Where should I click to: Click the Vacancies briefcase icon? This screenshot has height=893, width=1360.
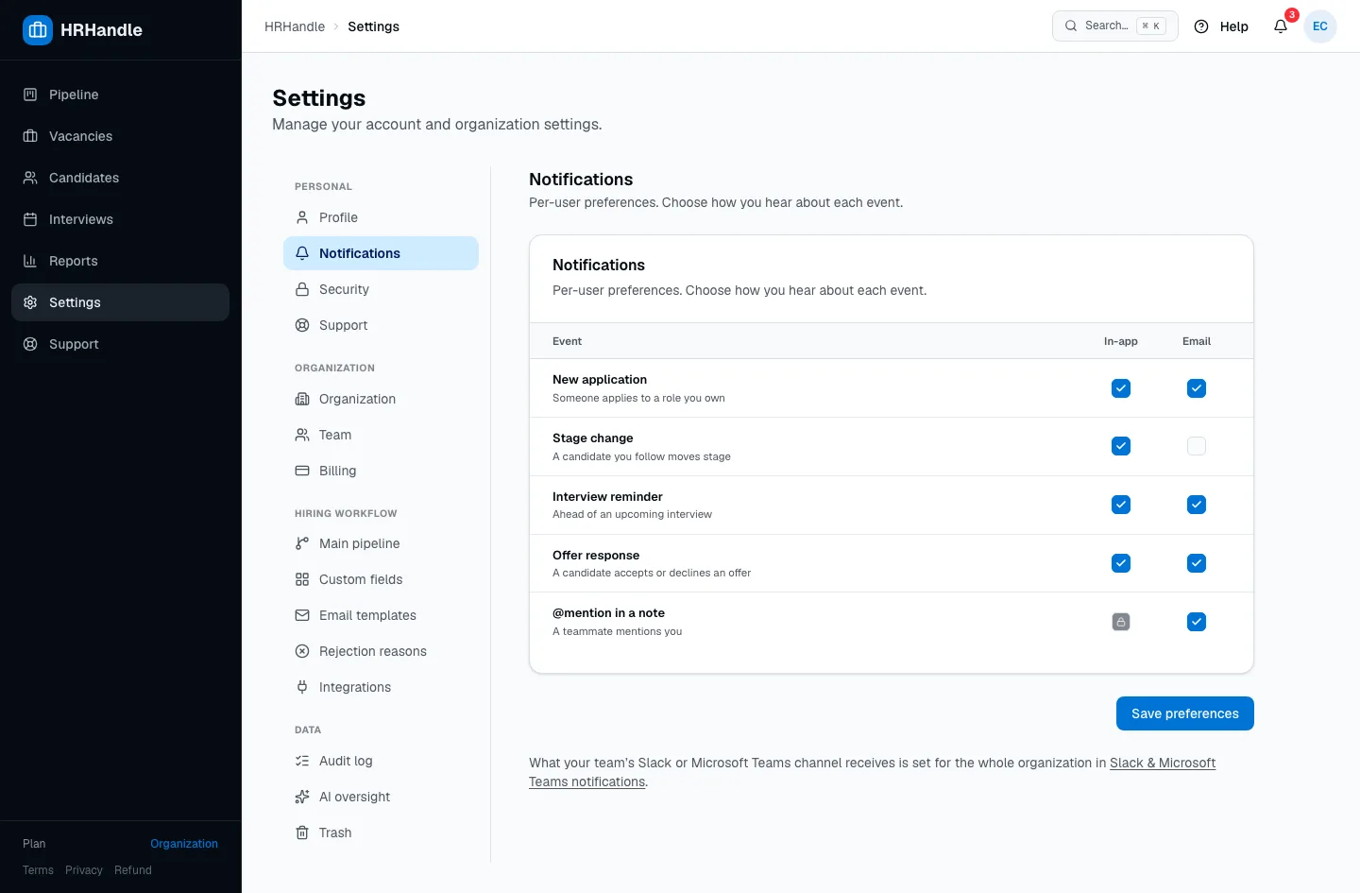tap(30, 136)
